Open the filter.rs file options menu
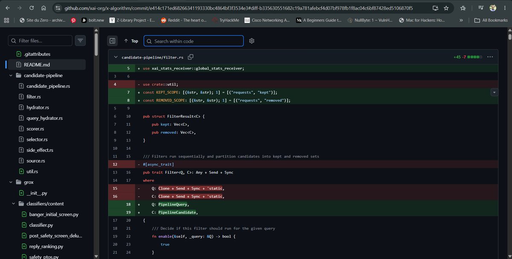Screen dimensions: 512x259 click(490, 57)
